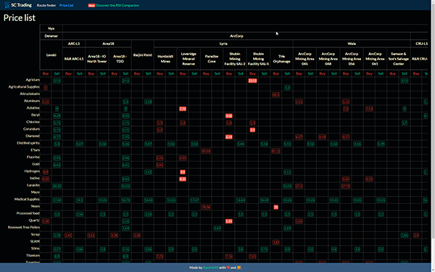Click the beer mug icon in footer
The height and width of the screenshot is (272, 435).
pyautogui.click(x=239, y=268)
